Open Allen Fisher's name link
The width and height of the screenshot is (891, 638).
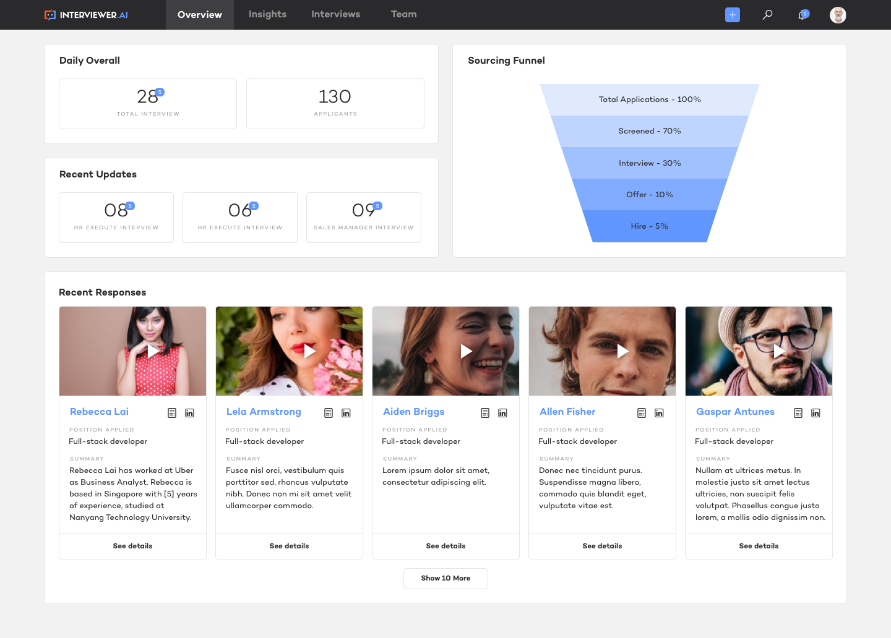[567, 412]
